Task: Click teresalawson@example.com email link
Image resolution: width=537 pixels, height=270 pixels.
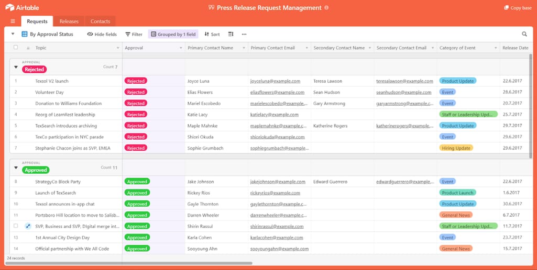Action: pos(405,81)
